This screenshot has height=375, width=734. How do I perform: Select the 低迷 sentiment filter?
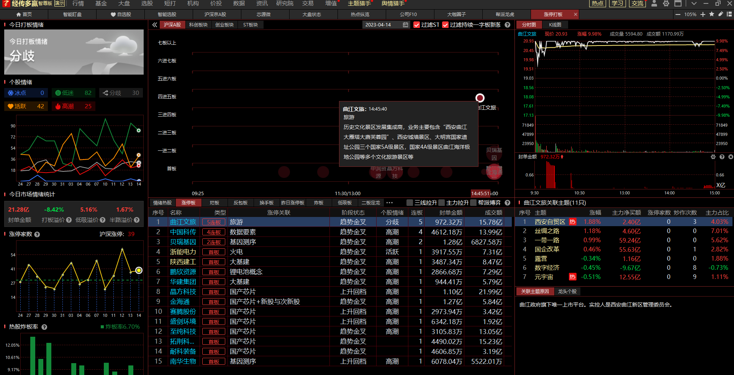click(x=73, y=93)
